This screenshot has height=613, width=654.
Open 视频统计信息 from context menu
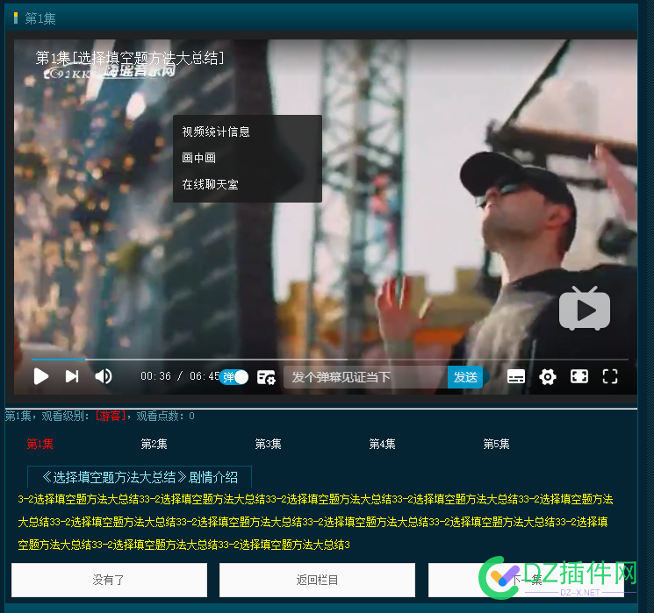[216, 132]
